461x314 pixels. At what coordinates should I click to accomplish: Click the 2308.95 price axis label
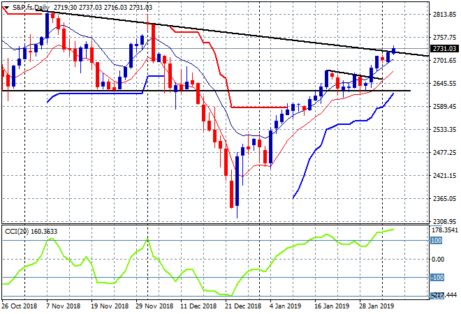(444, 221)
